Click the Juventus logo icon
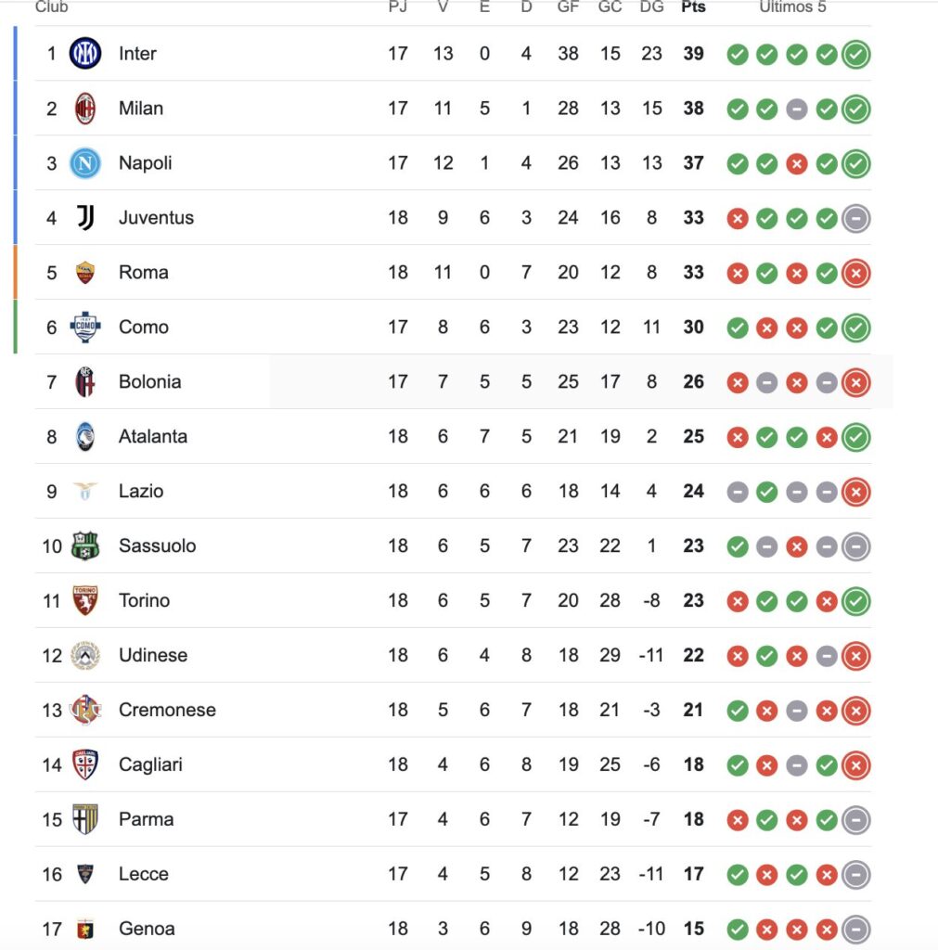The width and height of the screenshot is (938, 950). (85, 218)
